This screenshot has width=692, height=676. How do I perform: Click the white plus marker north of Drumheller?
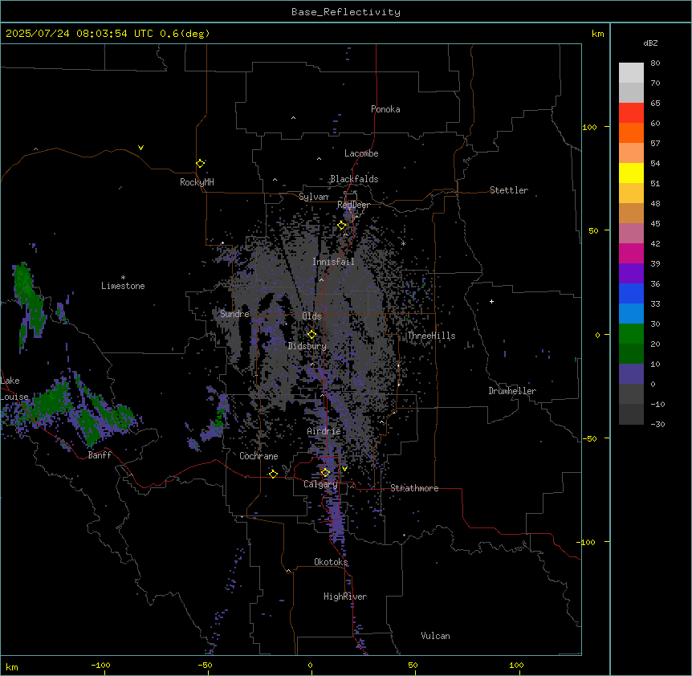(491, 301)
